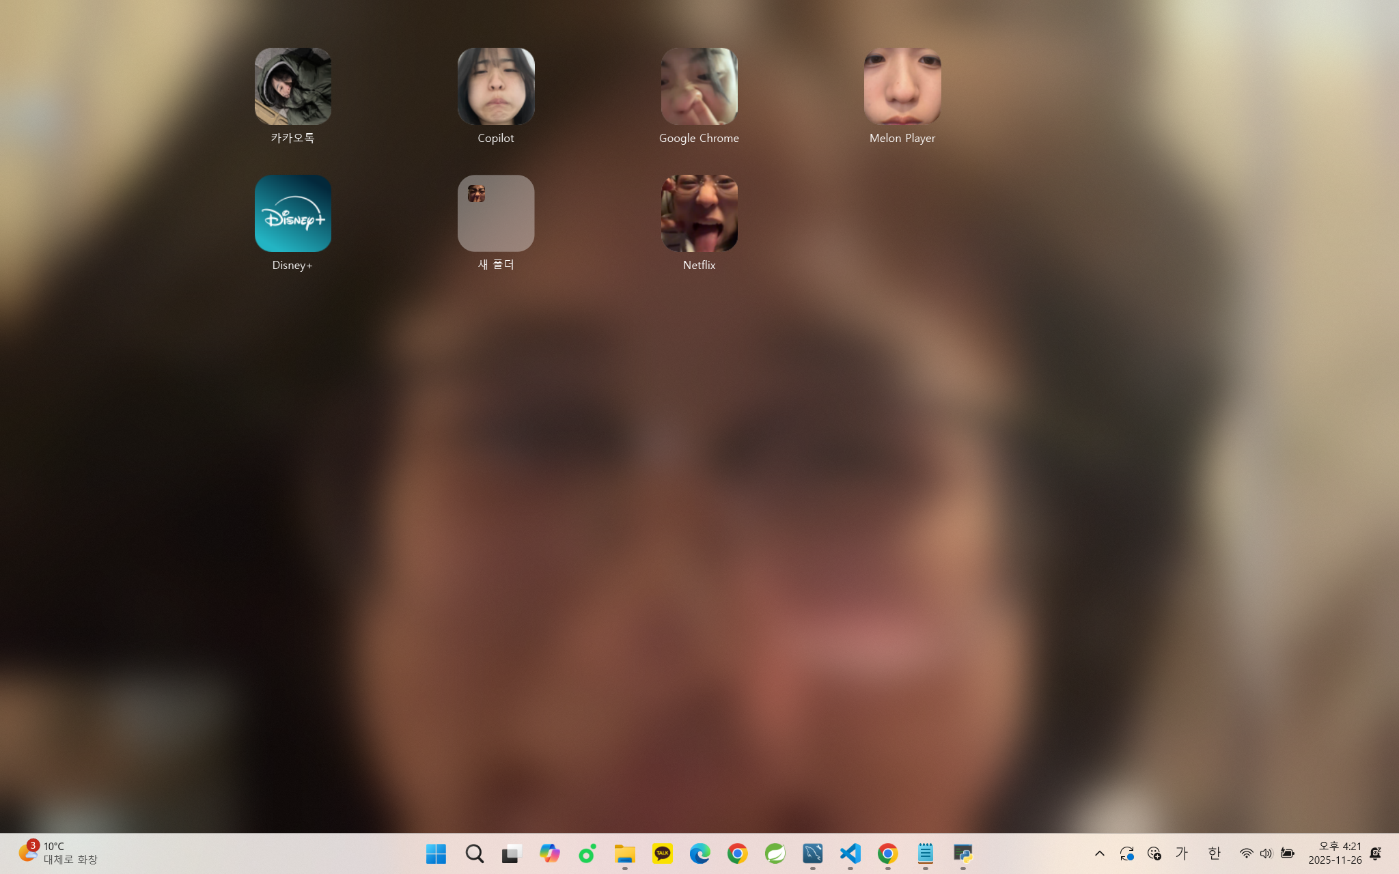The height and width of the screenshot is (874, 1399).
Task: Launch Visual Studio Code from the taskbar
Action: [850, 854]
